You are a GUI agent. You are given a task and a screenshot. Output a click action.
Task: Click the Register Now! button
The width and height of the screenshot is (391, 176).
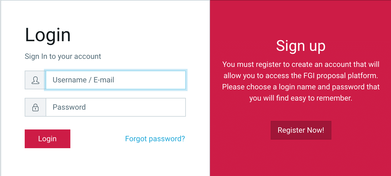pyautogui.click(x=301, y=130)
